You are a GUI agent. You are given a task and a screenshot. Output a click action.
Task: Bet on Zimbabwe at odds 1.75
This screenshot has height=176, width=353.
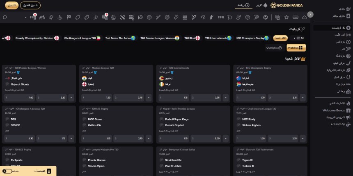click(x=174, y=98)
